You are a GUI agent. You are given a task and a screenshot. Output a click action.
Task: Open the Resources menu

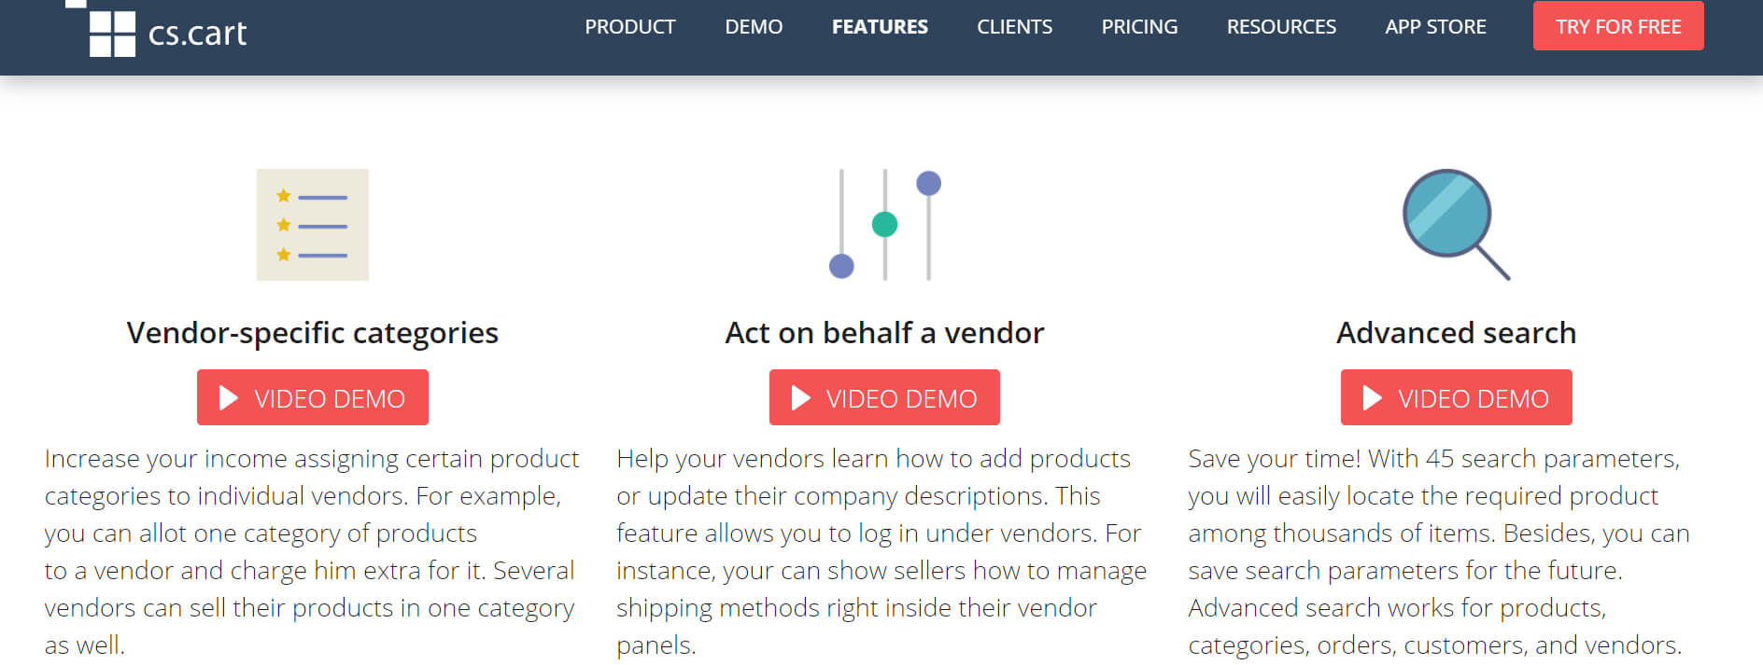[1281, 27]
